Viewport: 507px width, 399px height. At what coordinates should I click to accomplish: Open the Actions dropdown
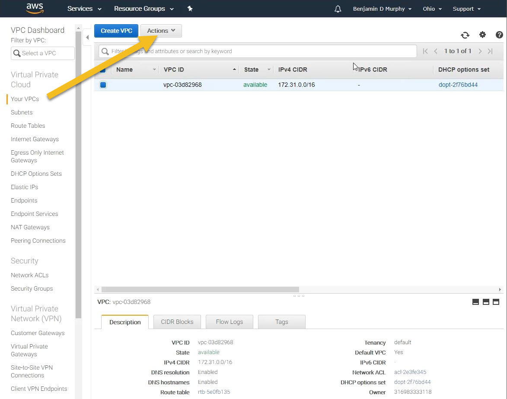[161, 31]
